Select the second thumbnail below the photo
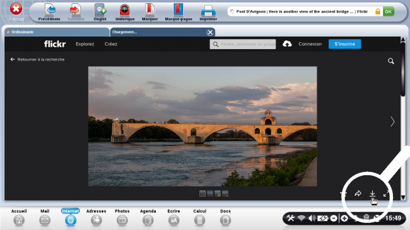Viewport: 410px width, 230px height. 210,193
